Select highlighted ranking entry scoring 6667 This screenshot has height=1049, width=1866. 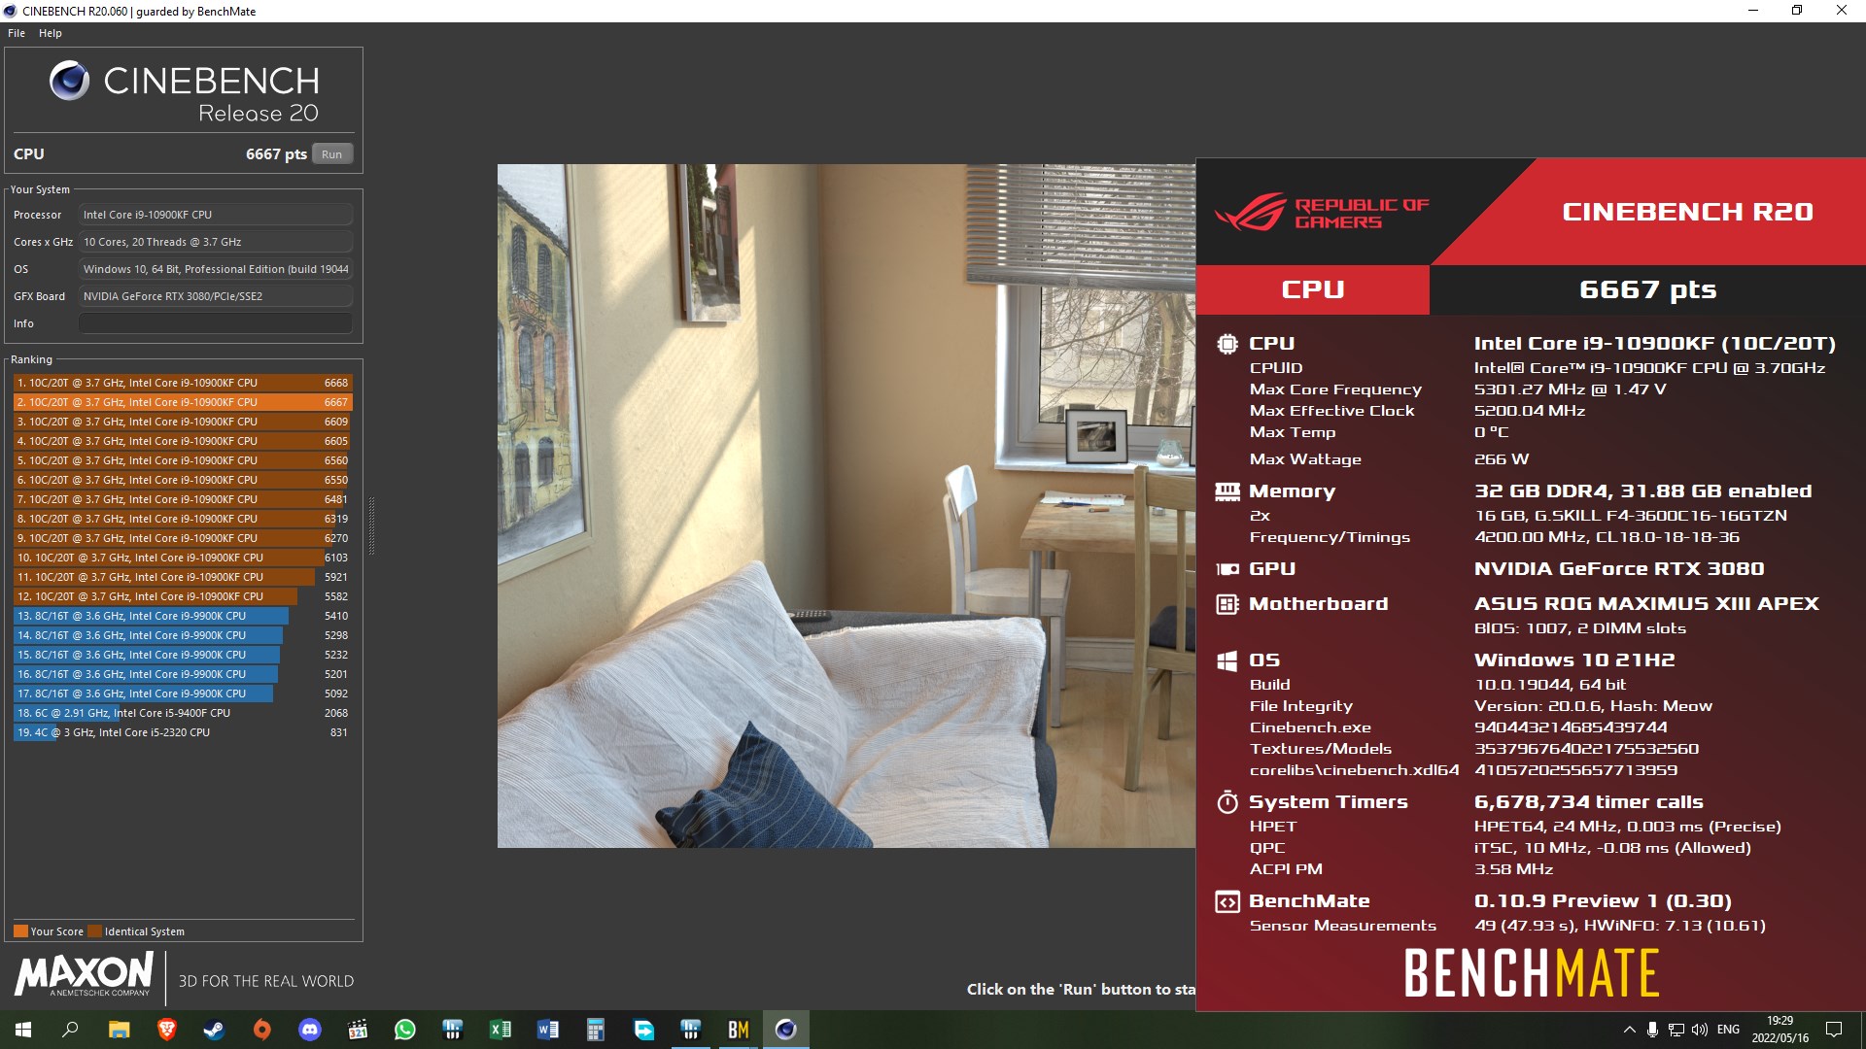[x=183, y=402]
